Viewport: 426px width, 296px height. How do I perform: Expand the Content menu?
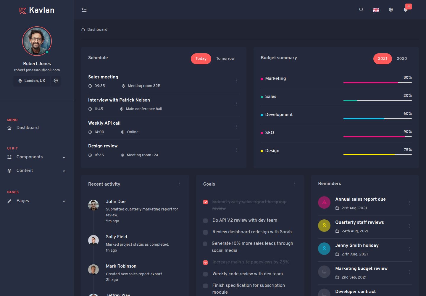pyautogui.click(x=37, y=170)
